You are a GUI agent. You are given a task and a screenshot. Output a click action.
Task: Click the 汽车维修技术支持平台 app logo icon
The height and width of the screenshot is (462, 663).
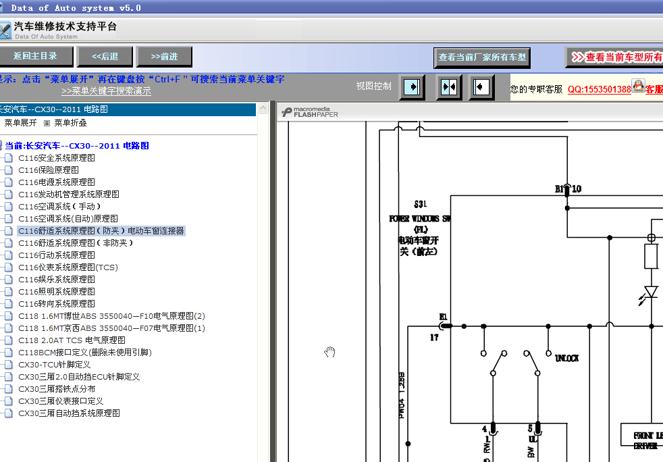point(5,30)
